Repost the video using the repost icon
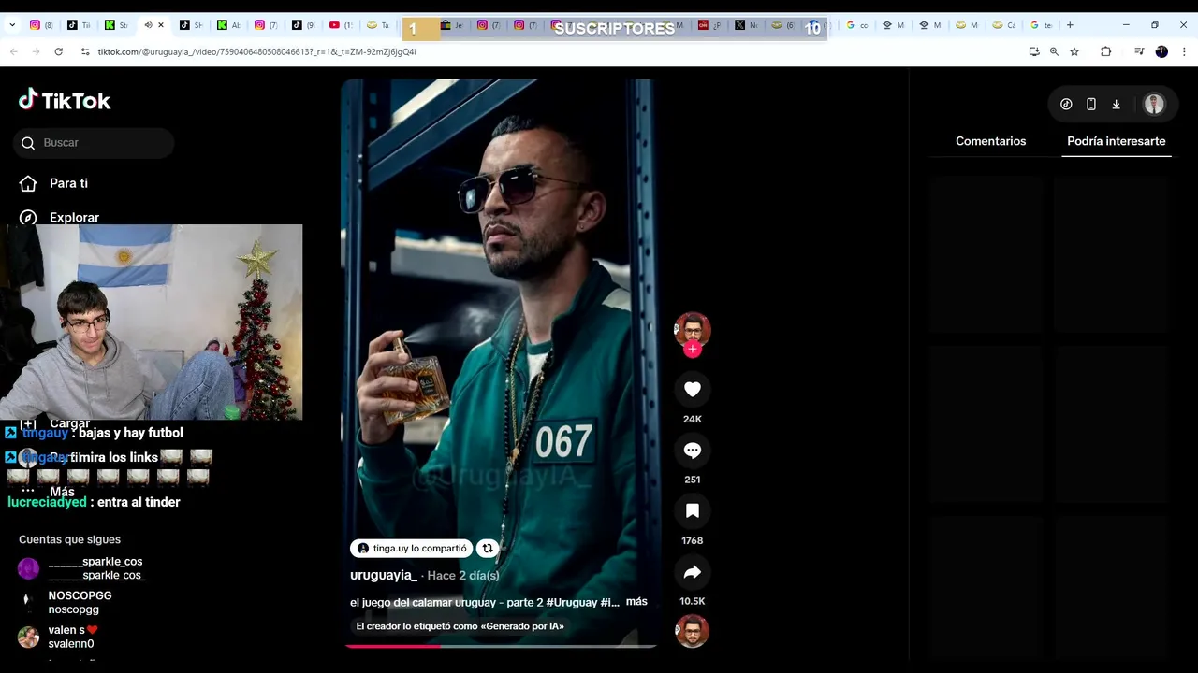This screenshot has height=673, width=1198. 488,549
